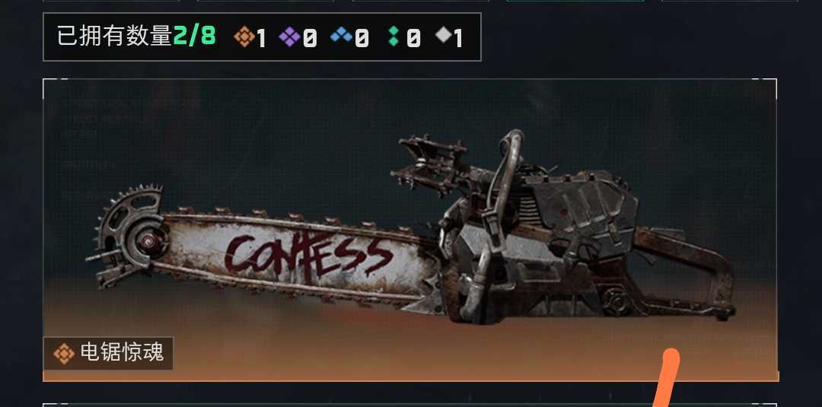Click the count next to the white rarity icon
The width and height of the screenshot is (822, 407).
click(x=458, y=38)
